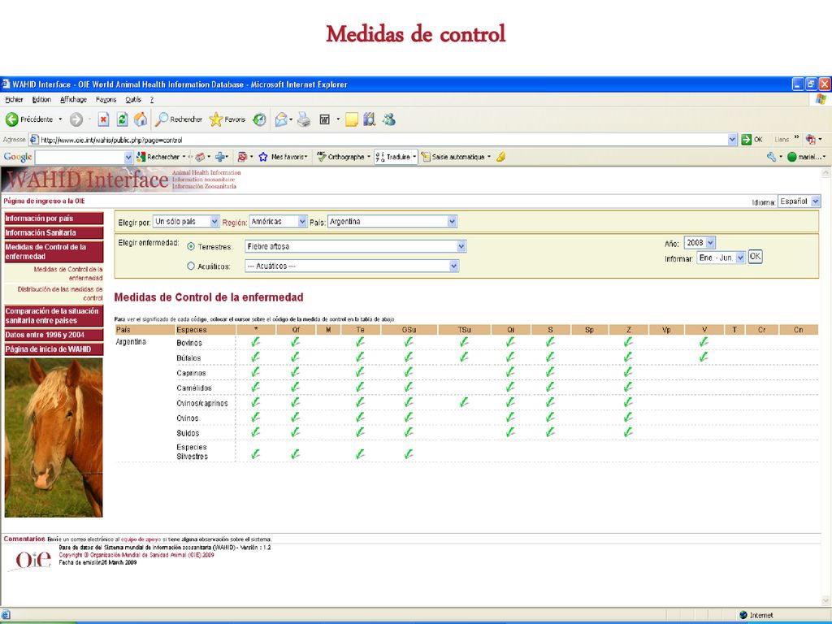Open the País Argentina dropdown

[x=392, y=222]
